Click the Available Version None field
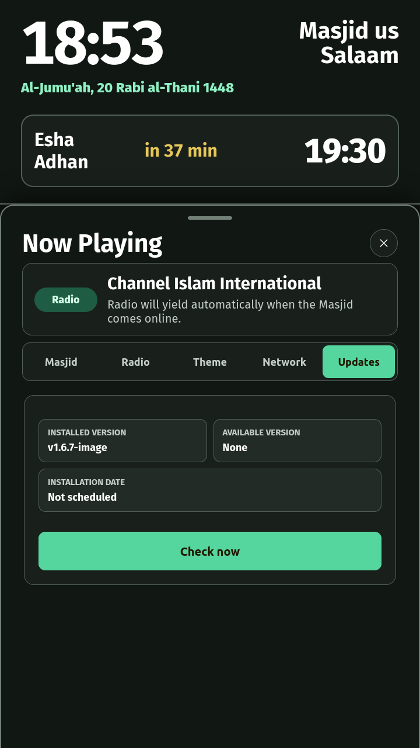This screenshot has width=420, height=748. pyautogui.click(x=297, y=441)
